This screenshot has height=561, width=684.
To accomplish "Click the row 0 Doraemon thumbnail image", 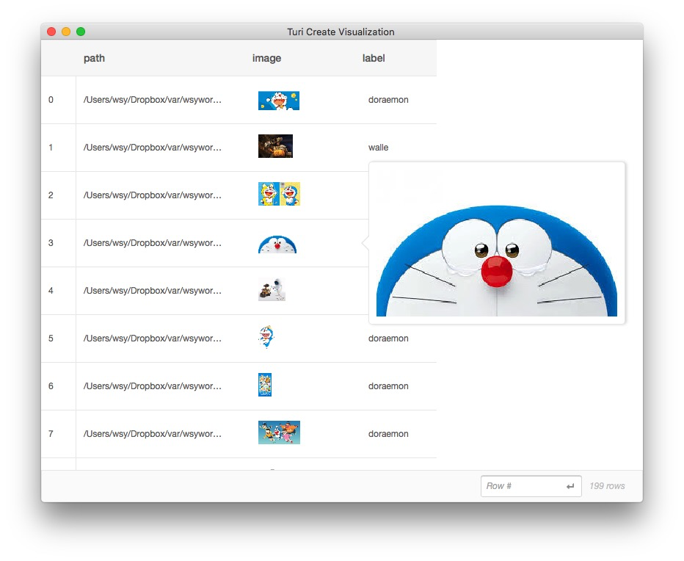I will [278, 101].
